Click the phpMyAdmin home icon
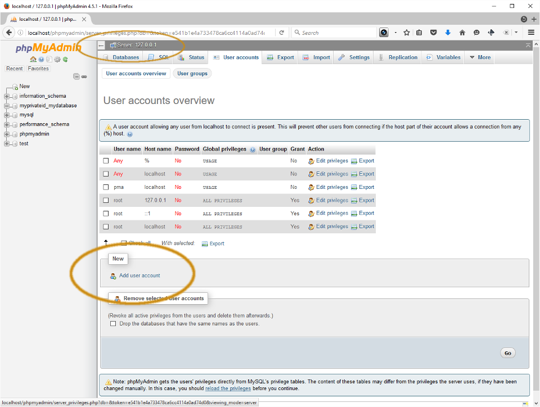Screen dimensions: 540x407 33,59
